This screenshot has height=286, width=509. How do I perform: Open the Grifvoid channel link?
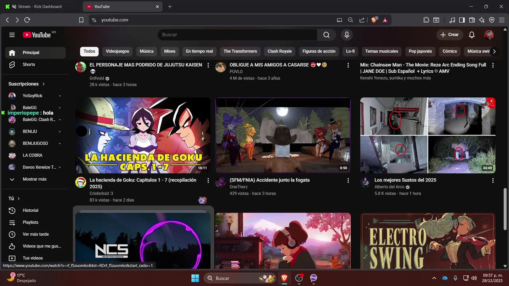tap(97, 78)
